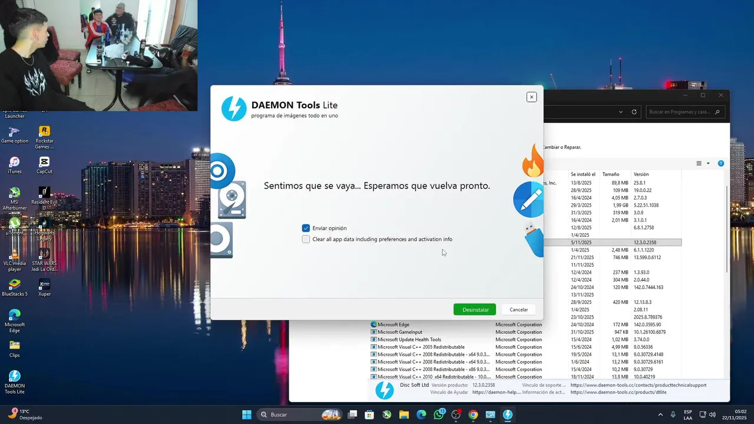Screen dimensions: 754x424
Task: Open the Windows Start menu
Action: click(x=247, y=415)
